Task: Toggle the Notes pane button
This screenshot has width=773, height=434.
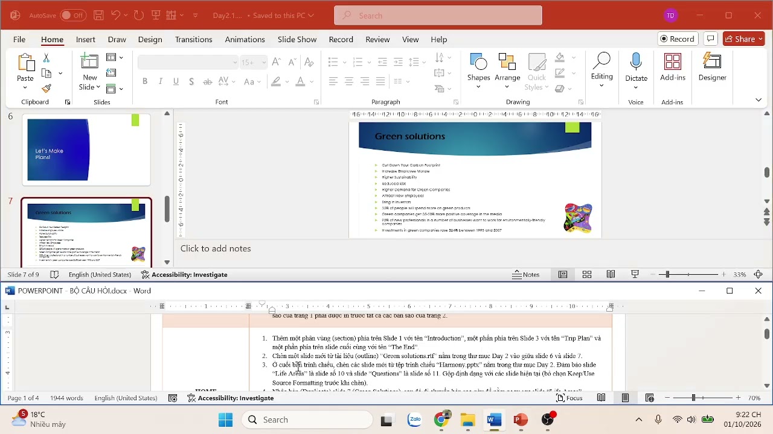Action: 526,274
